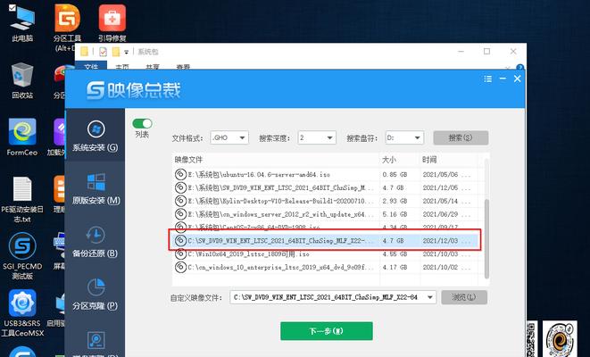Minimize the 映像总裁 window
The image size is (590, 357).
point(503,79)
